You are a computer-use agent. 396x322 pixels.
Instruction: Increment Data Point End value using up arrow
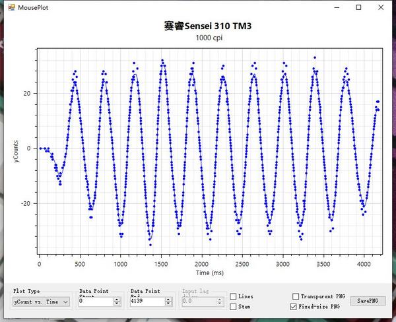(168, 300)
